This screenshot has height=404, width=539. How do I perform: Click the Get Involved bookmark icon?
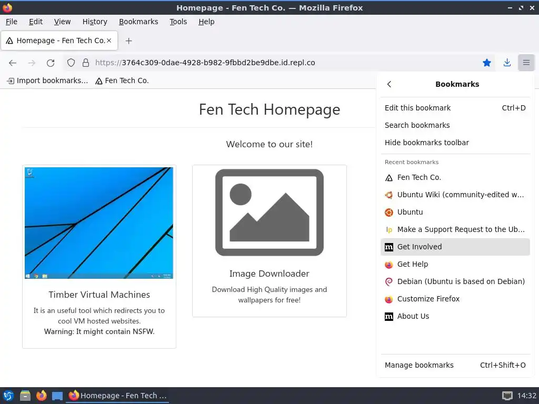point(389,247)
